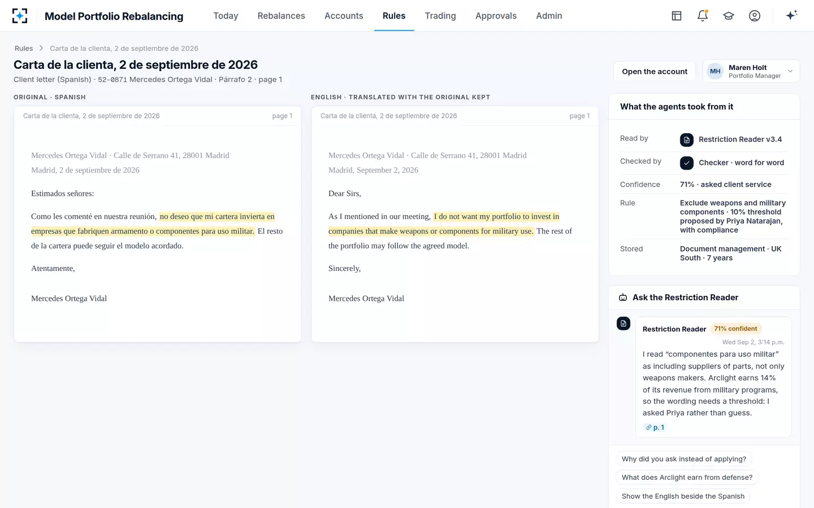Click the bot icon beside Ask the Restriction Reader
The height and width of the screenshot is (508, 814).
pos(623,297)
